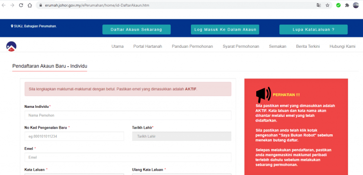The image size is (363, 175).
Task: Click the Emel input field
Action: pyautogui.click(x=128, y=157)
